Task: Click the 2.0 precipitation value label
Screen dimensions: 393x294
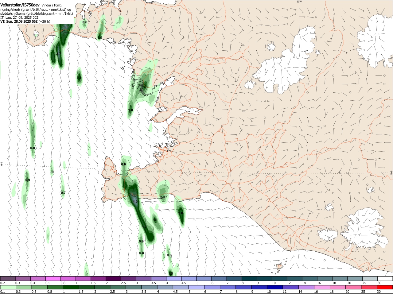Action: click(x=181, y=213)
